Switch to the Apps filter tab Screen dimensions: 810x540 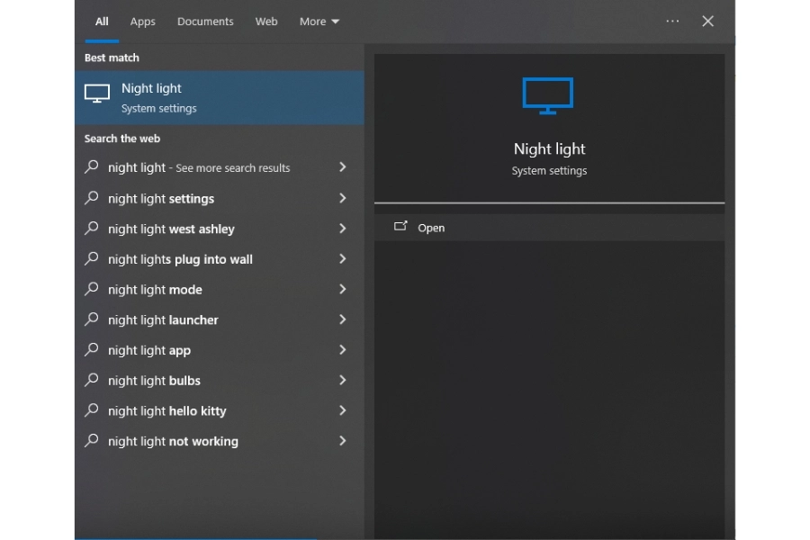(142, 22)
